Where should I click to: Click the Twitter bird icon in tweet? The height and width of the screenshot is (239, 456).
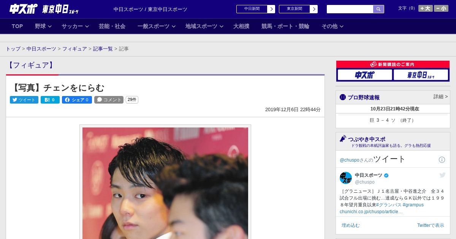442,175
